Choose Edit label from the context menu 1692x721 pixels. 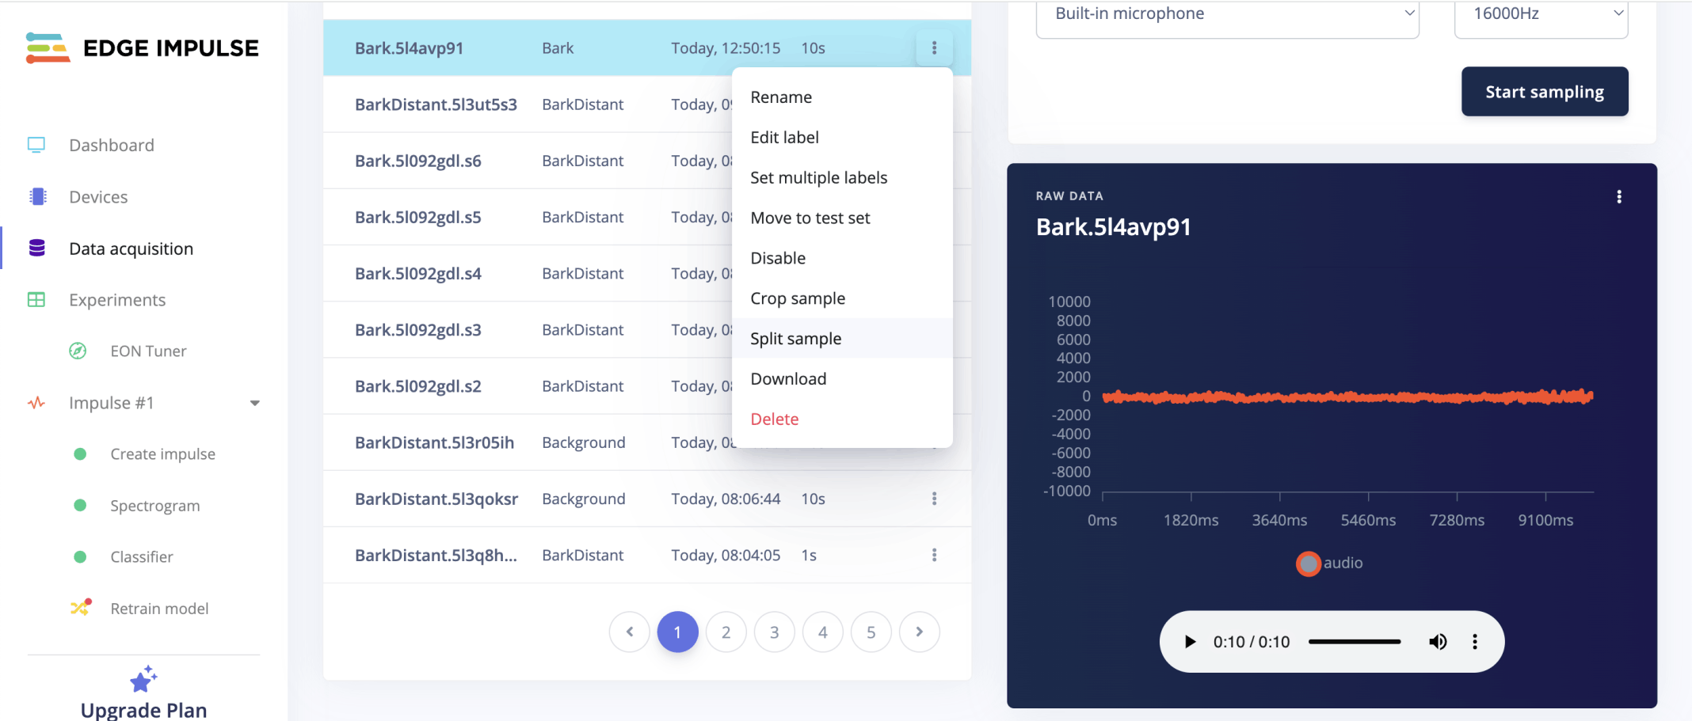[842, 138]
